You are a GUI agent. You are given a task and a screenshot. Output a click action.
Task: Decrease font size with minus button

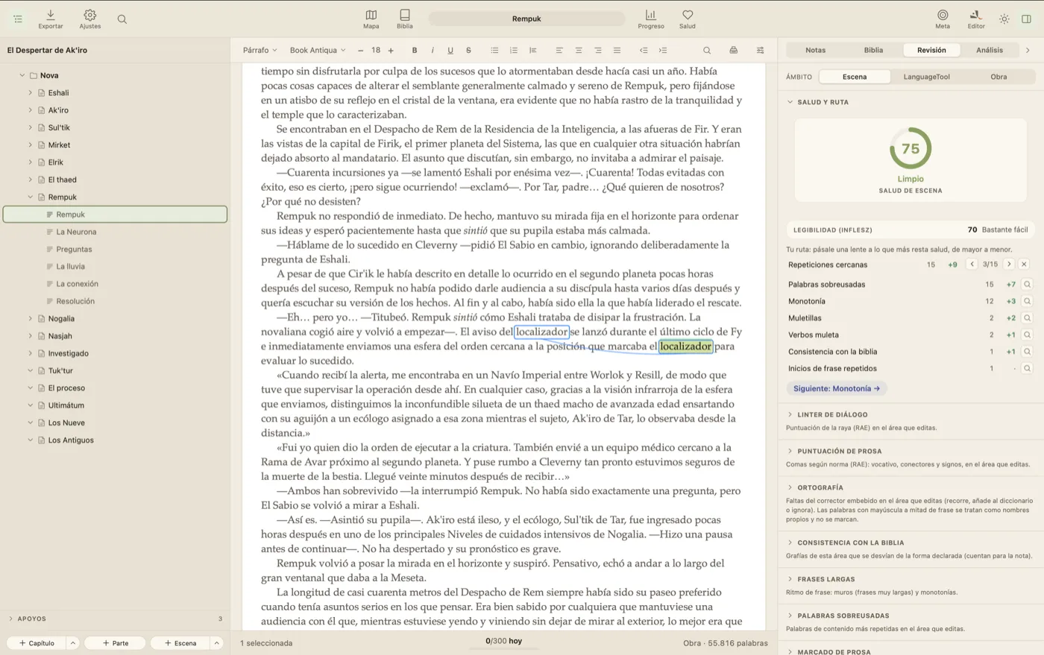pos(361,51)
